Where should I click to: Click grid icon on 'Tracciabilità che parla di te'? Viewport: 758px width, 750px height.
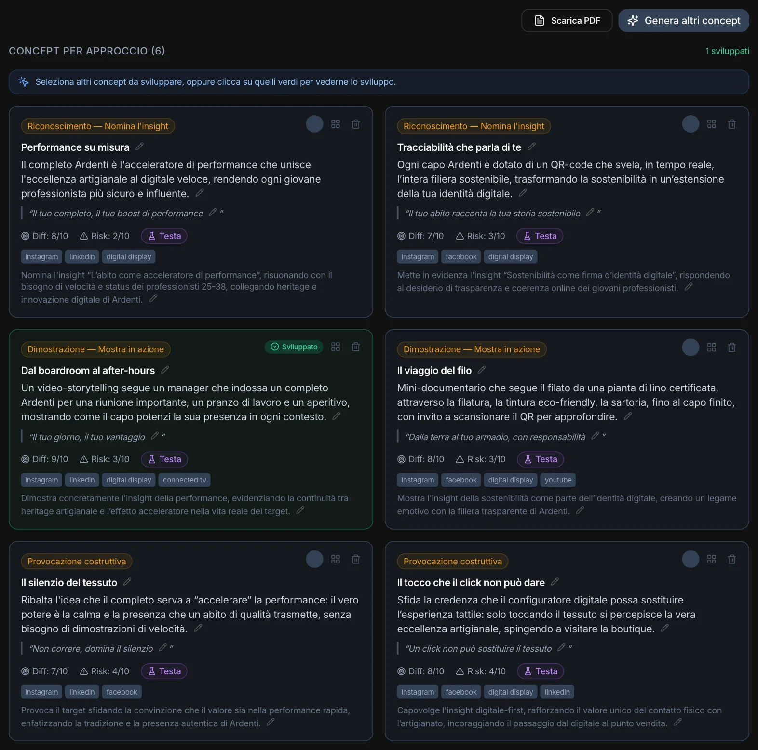[x=712, y=124]
